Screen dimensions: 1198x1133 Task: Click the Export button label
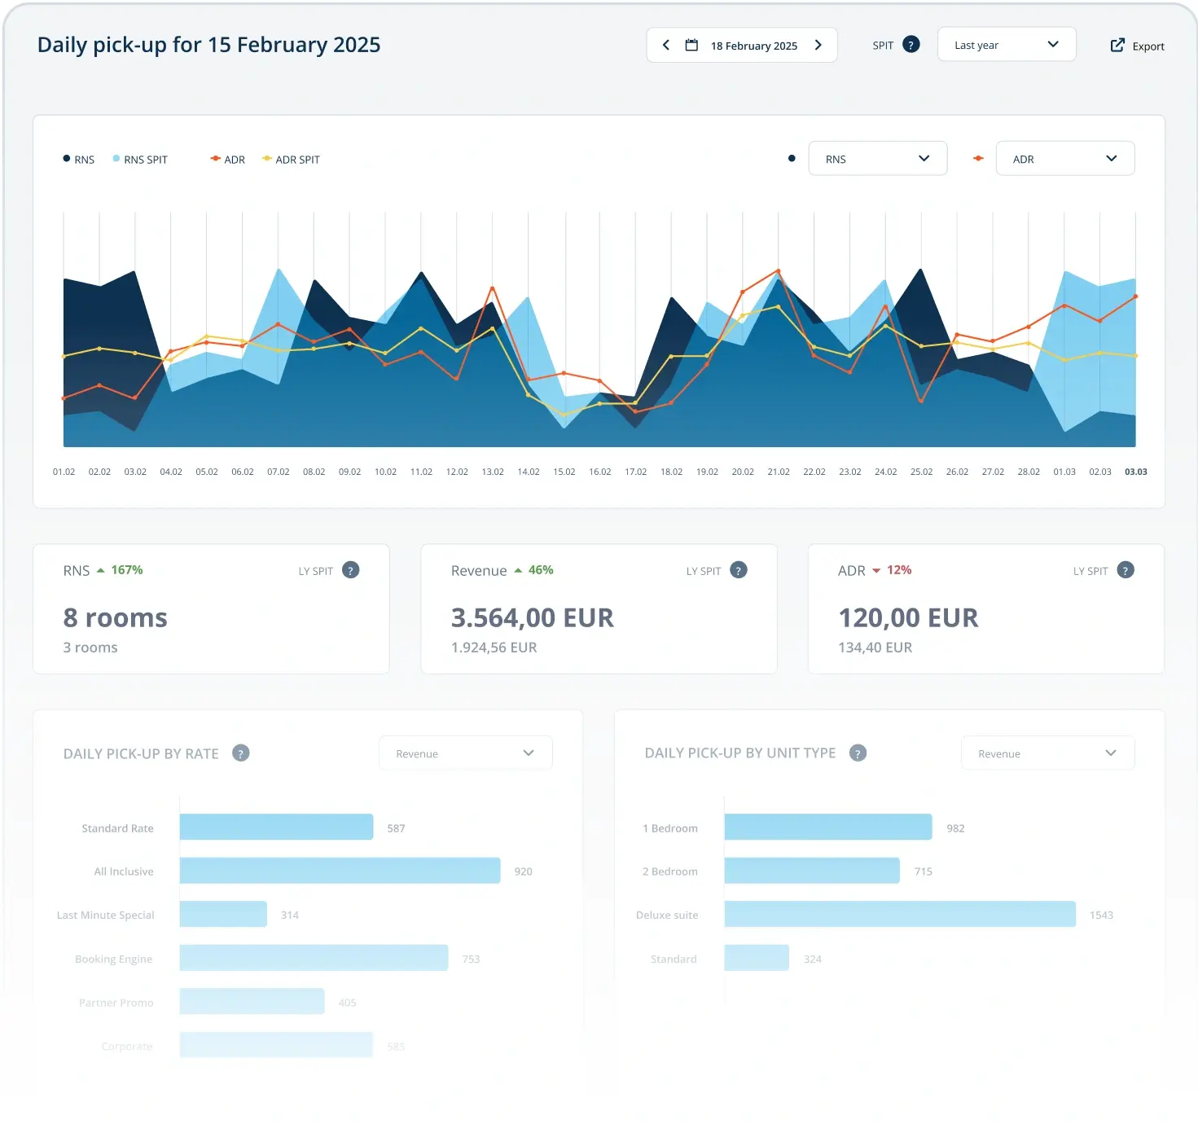[1148, 46]
